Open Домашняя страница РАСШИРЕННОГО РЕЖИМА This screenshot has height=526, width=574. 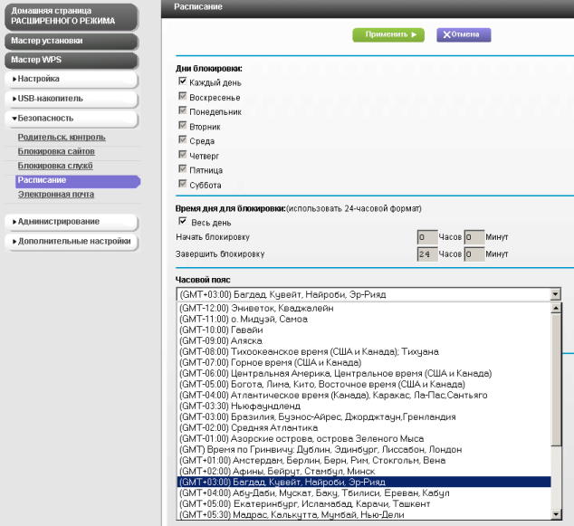tap(72, 16)
